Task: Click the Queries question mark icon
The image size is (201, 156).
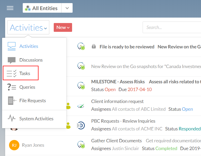Action: tap(12, 87)
